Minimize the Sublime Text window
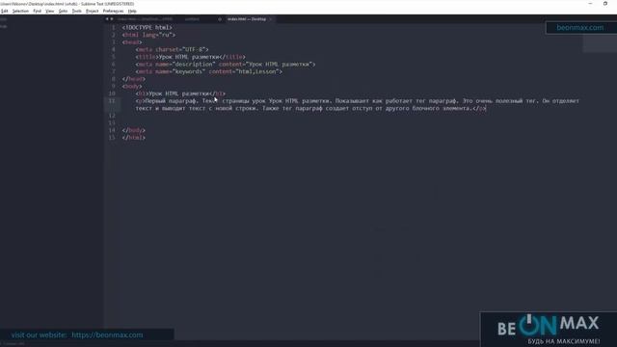The width and height of the screenshot is (617, 347). [x=590, y=4]
